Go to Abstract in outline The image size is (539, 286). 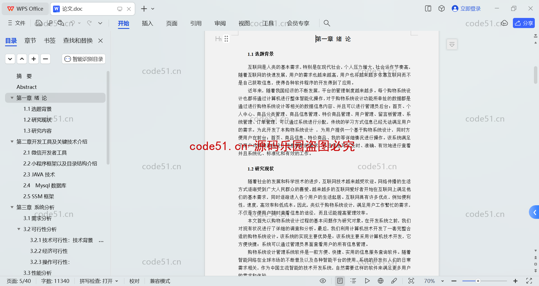[27, 87]
